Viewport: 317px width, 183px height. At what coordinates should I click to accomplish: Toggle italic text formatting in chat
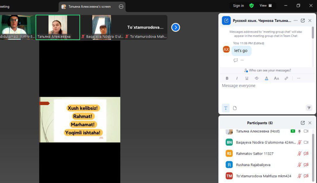point(237,78)
